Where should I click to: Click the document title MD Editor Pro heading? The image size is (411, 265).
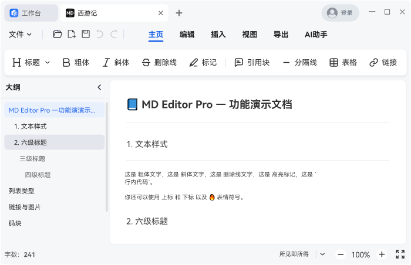pyautogui.click(x=210, y=104)
